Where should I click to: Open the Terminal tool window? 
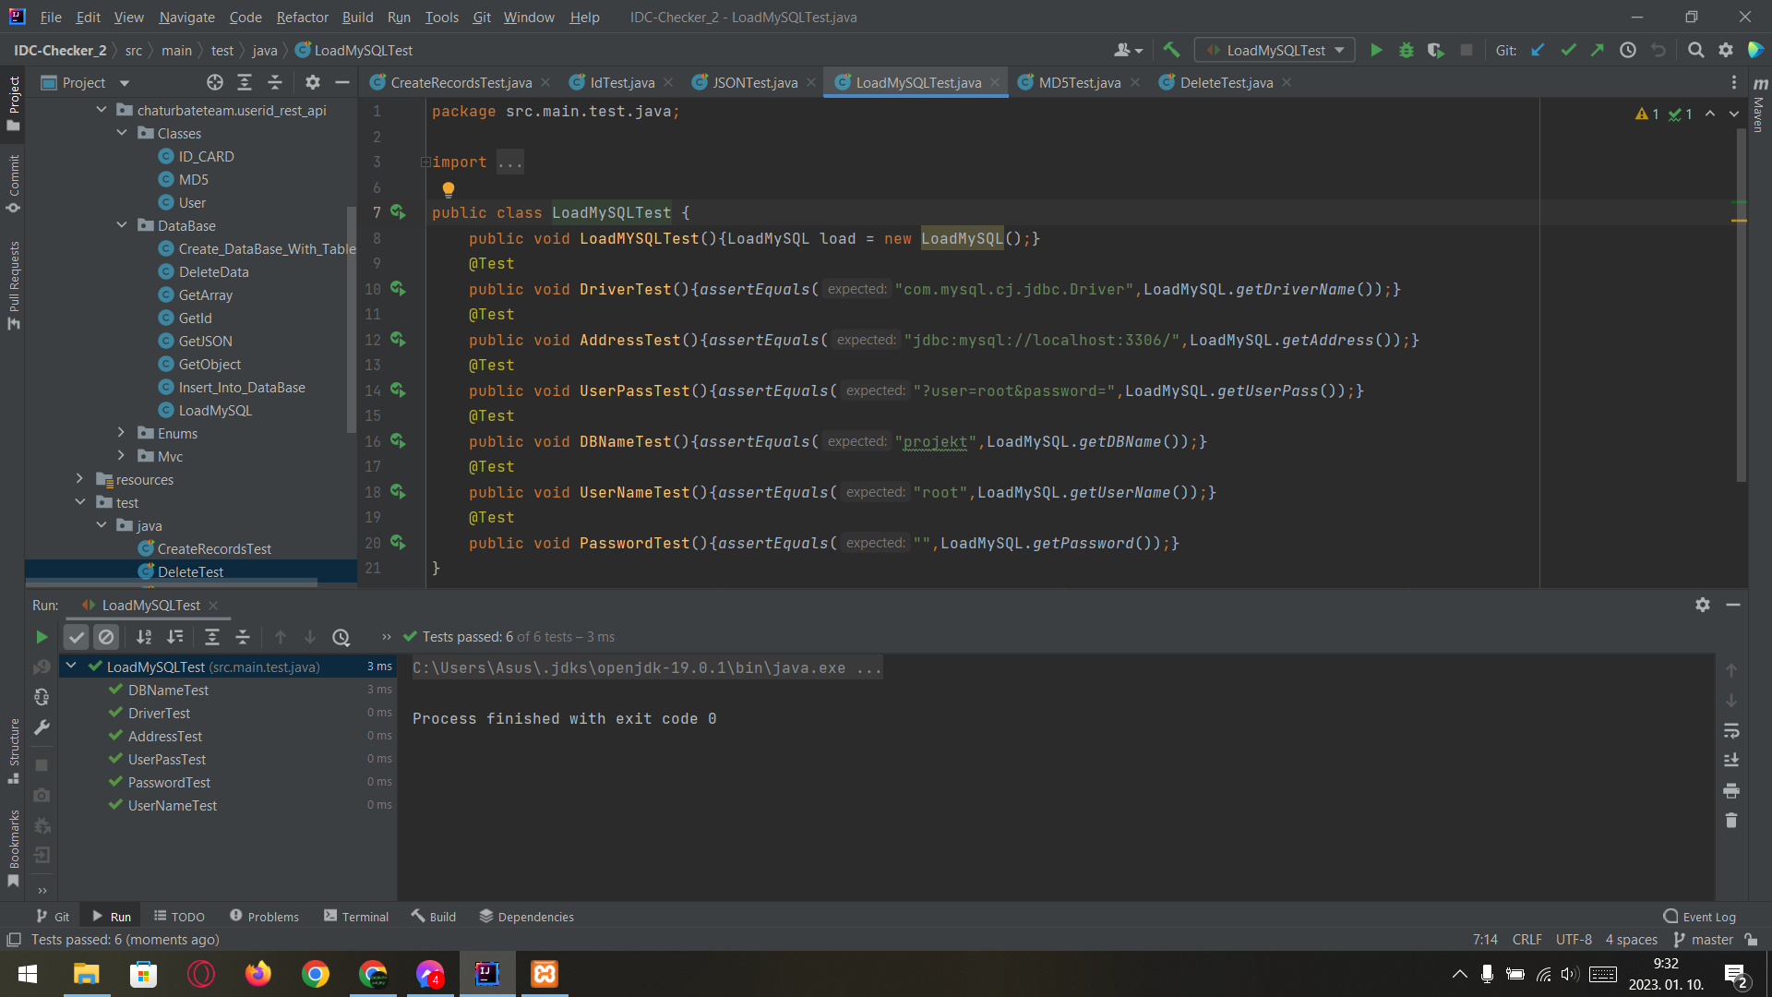tap(356, 917)
